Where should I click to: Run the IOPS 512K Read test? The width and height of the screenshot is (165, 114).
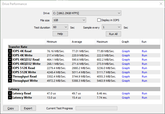pos(144,68)
